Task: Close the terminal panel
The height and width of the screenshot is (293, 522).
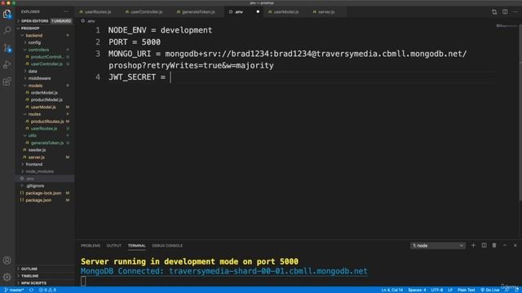Action: 515,246
